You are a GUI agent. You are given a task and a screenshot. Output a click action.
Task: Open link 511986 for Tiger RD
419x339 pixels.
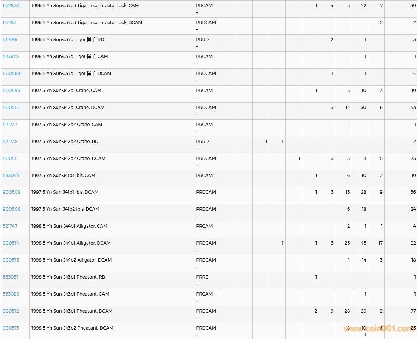(10, 40)
